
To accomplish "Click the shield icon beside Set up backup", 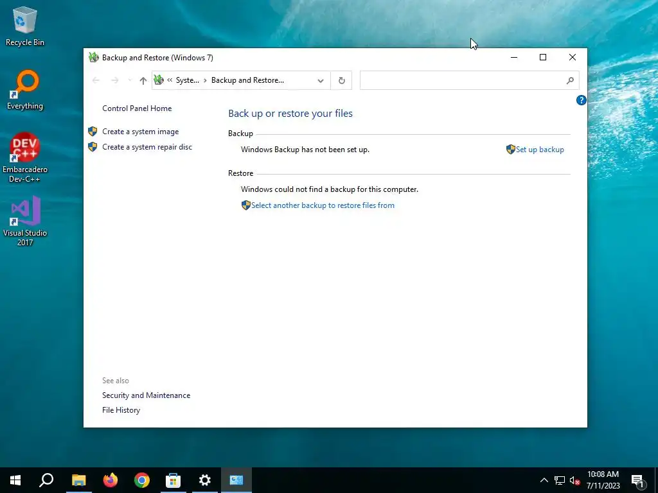I will (x=511, y=149).
